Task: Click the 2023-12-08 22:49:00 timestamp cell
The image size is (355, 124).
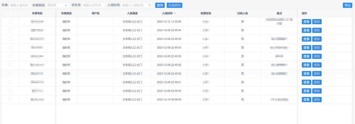Action: (169, 91)
